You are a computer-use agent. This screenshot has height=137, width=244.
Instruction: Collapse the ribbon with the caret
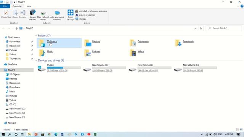click(238, 6)
